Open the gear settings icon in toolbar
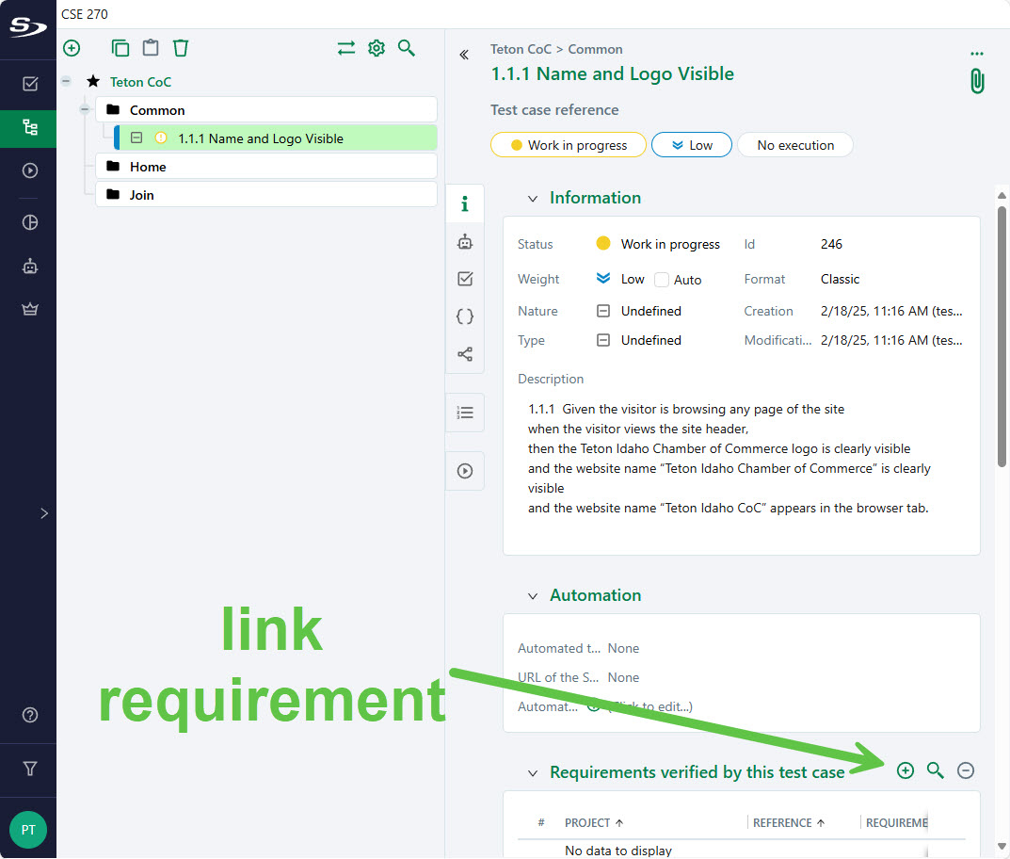 click(x=377, y=48)
